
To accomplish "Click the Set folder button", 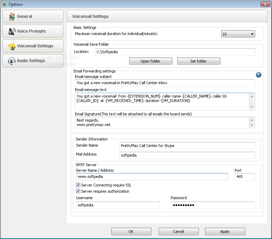I will pyautogui.click(x=199, y=61).
